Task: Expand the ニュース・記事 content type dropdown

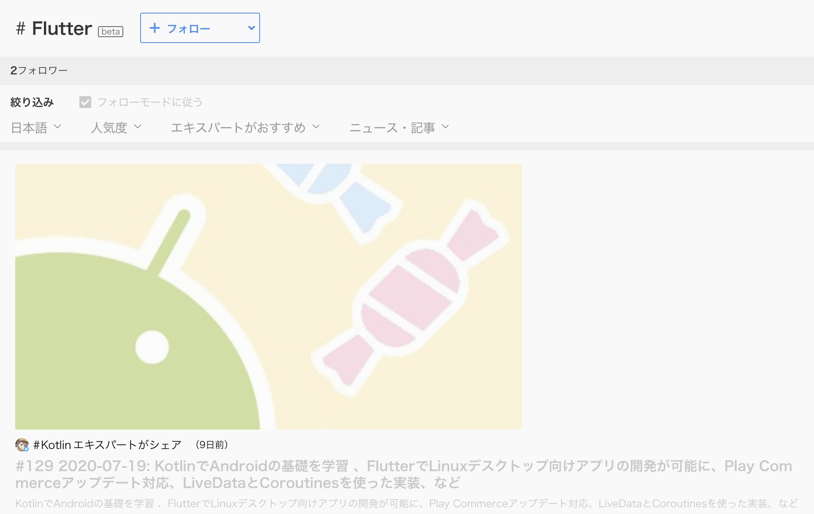Action: 399,127
